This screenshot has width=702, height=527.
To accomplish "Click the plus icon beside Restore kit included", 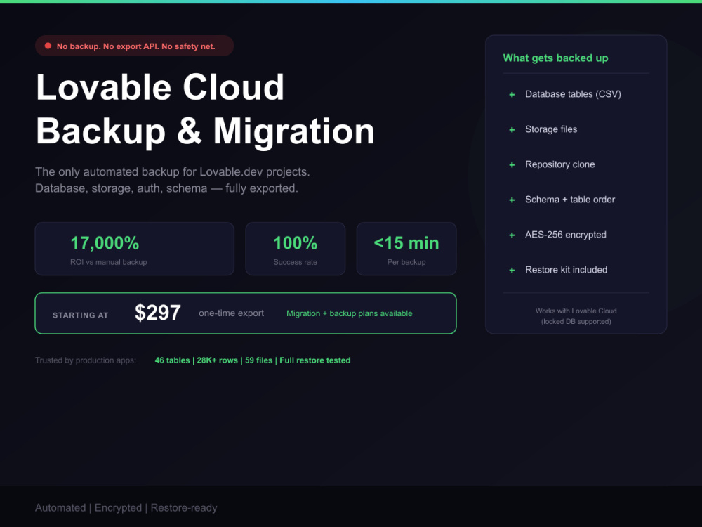I will coord(512,271).
